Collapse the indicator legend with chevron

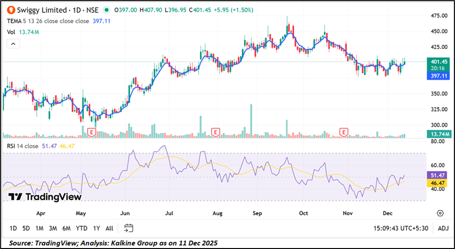coord(13,44)
